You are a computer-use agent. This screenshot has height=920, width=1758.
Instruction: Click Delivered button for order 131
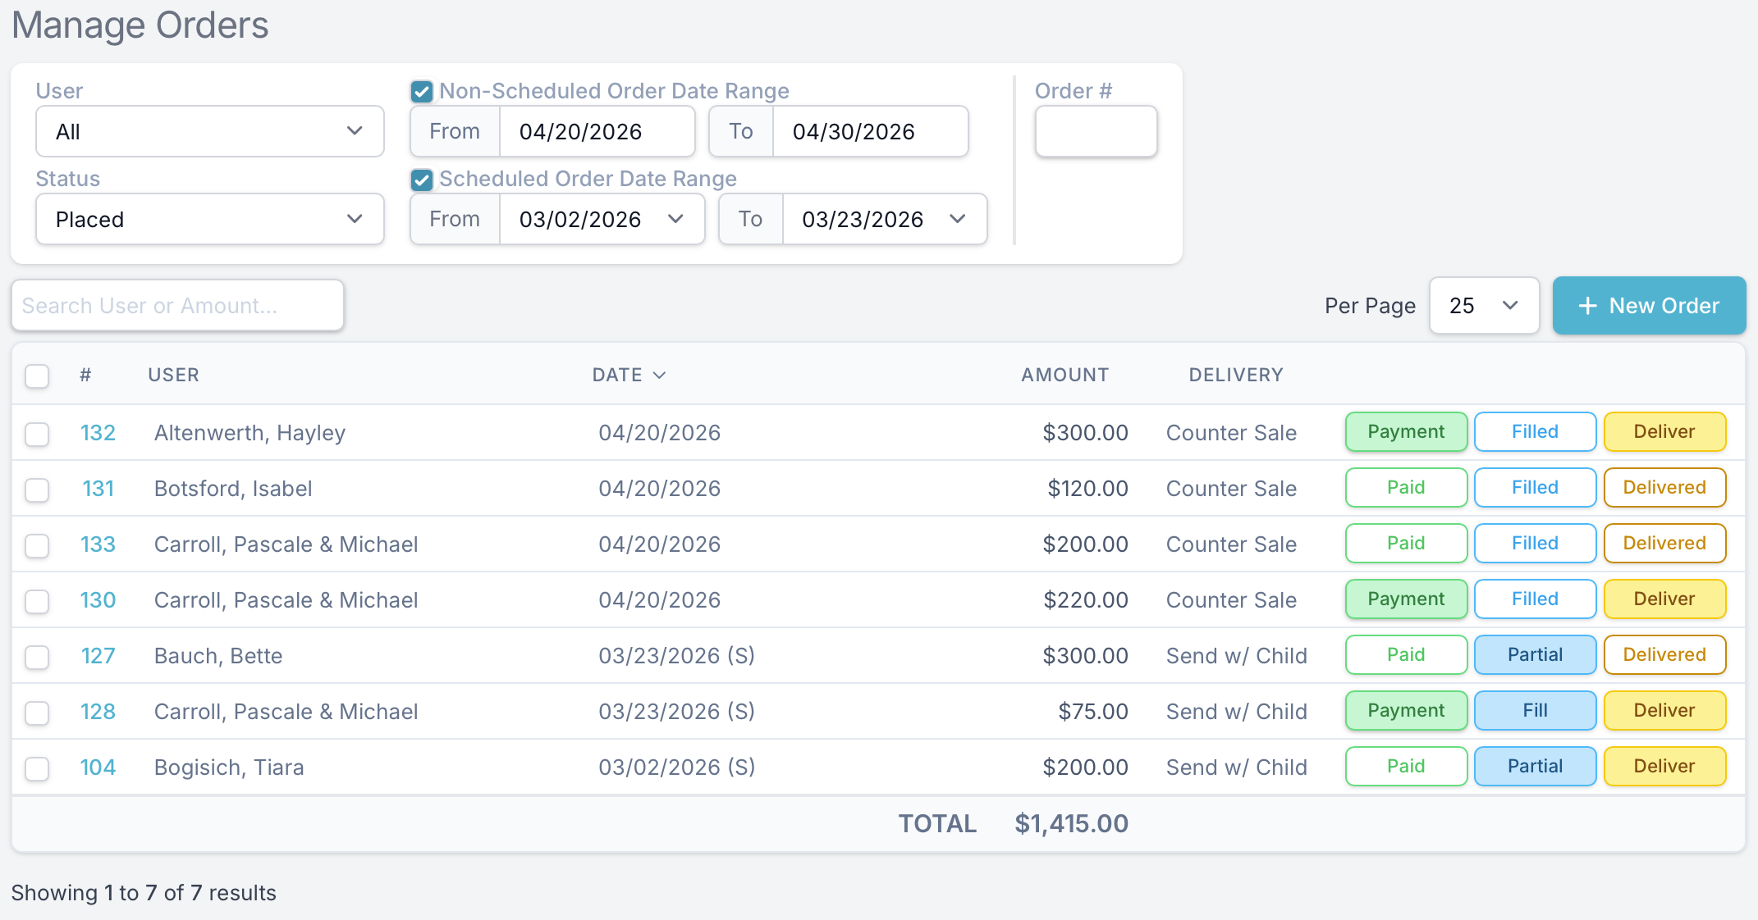[1664, 488]
